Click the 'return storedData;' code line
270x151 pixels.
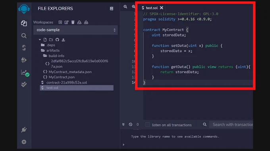[x=179, y=72]
